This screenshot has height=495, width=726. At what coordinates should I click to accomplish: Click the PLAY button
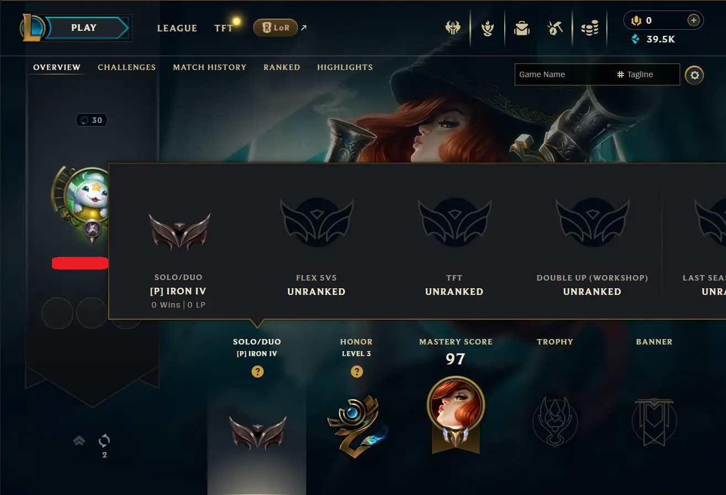click(x=85, y=28)
